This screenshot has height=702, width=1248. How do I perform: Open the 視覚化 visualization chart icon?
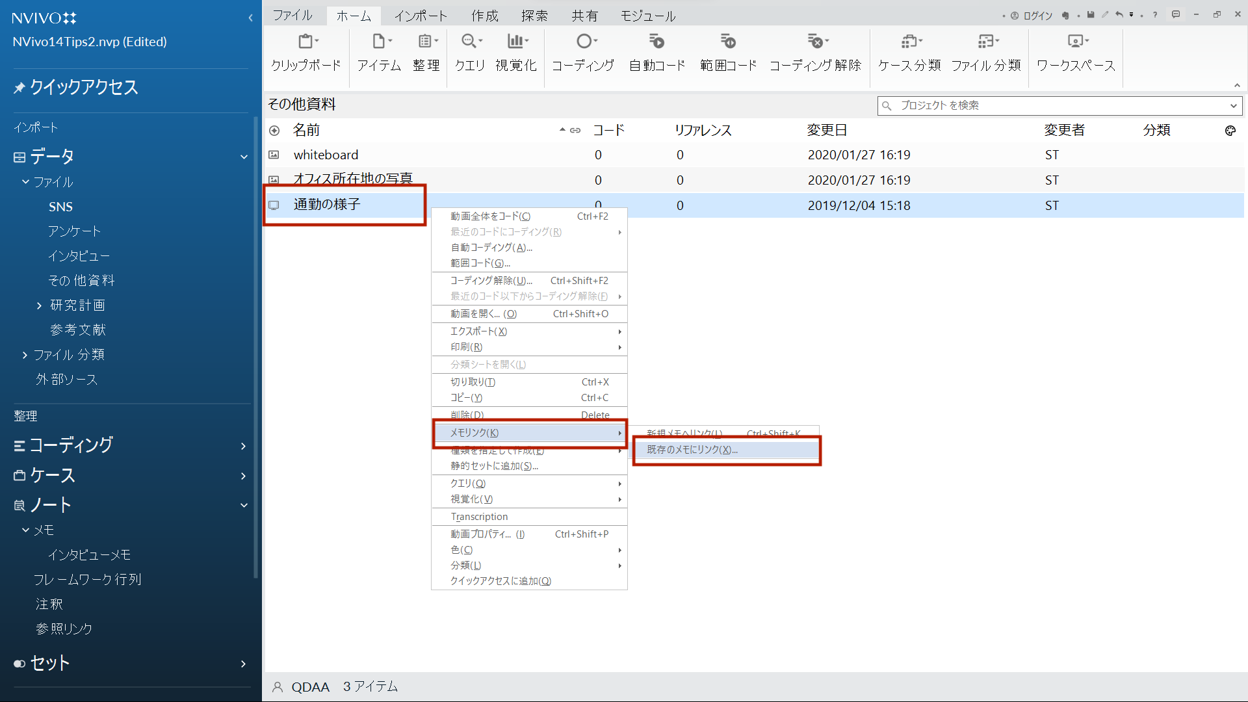pos(516,42)
